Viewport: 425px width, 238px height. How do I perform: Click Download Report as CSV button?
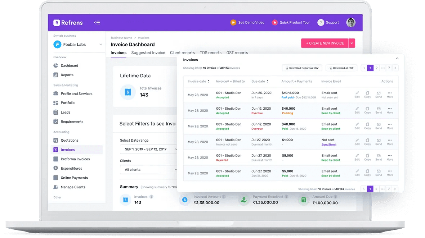click(x=302, y=68)
